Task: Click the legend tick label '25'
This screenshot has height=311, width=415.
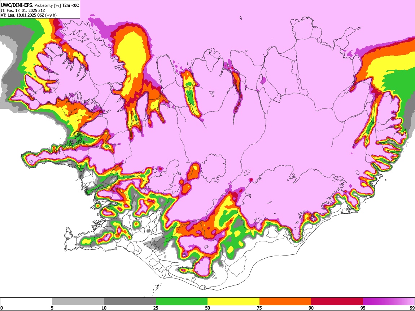Action: pos(156,308)
